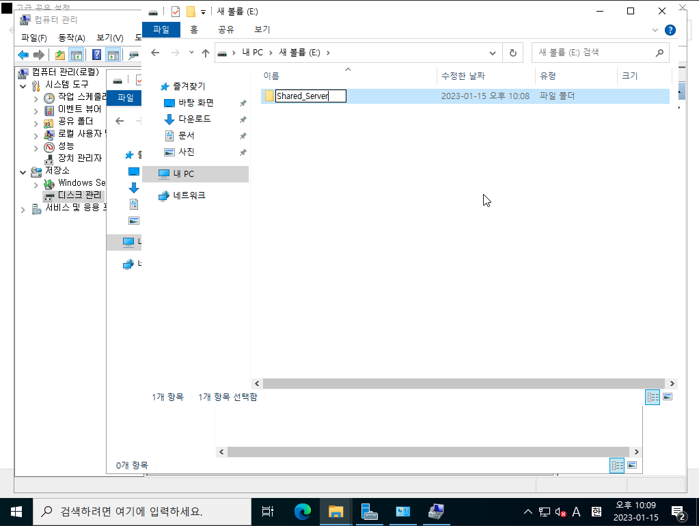This screenshot has width=699, height=526.
Task: Select 디스크 관리 in the tree
Action: click(79, 195)
